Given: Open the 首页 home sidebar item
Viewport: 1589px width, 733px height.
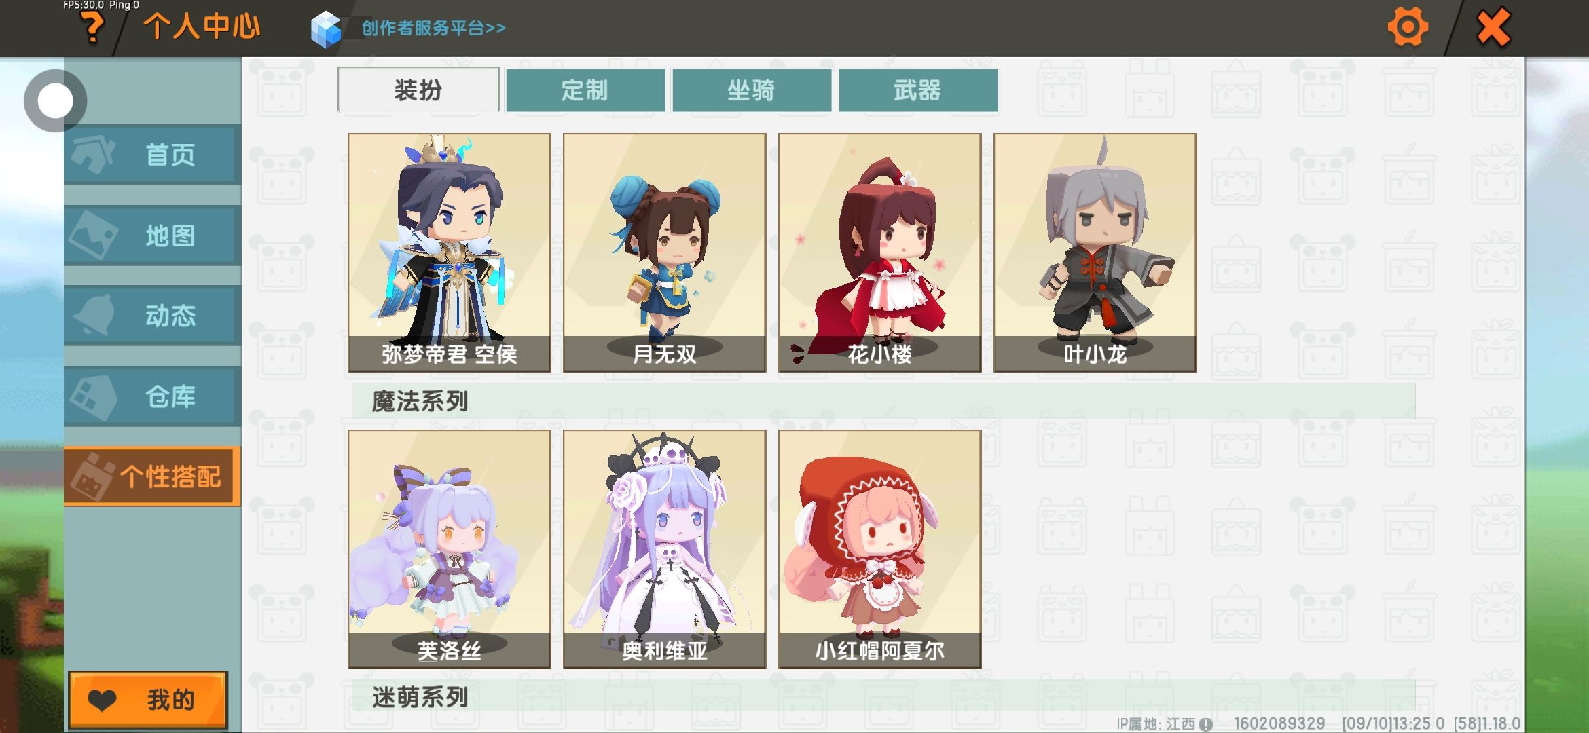Looking at the screenshot, I should click(153, 155).
